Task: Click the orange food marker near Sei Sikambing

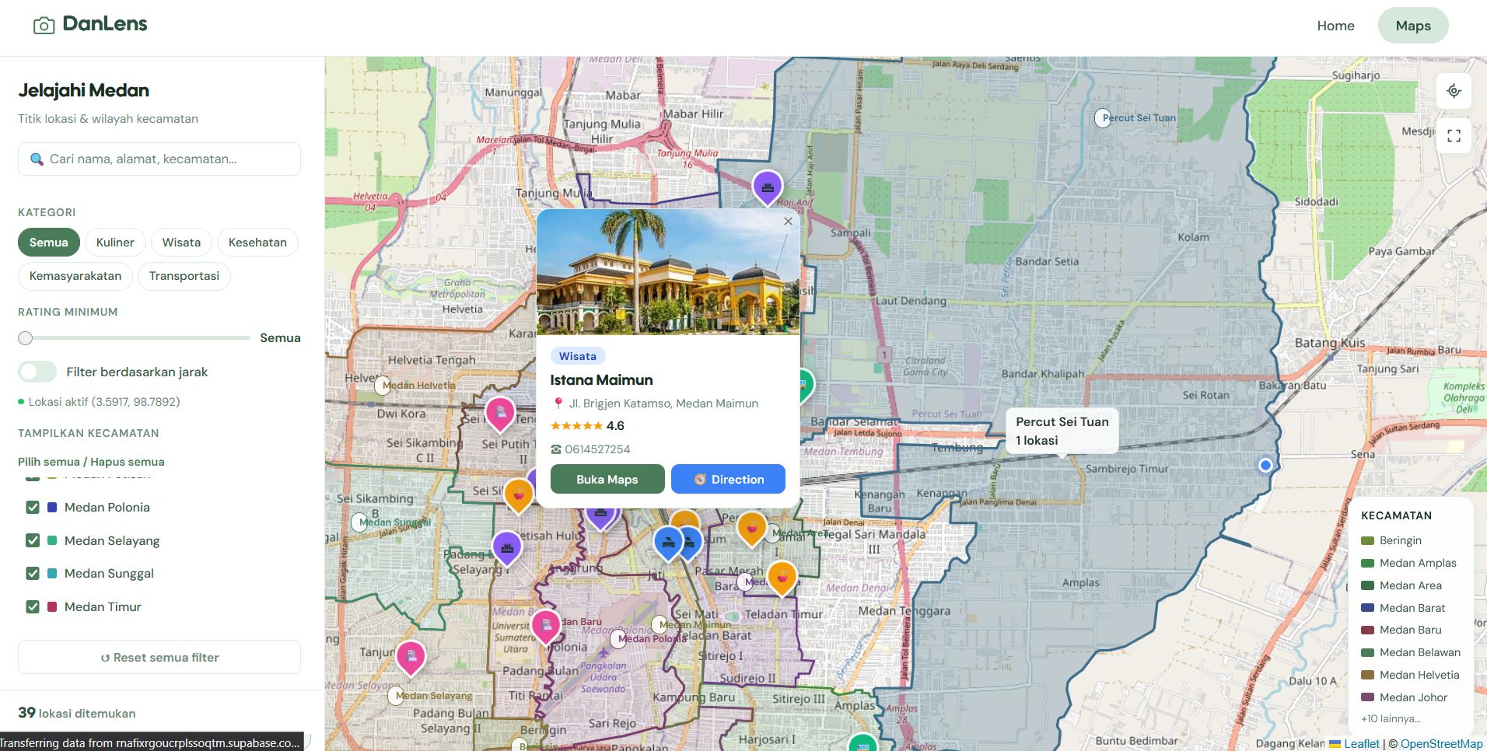Action: [x=519, y=496]
